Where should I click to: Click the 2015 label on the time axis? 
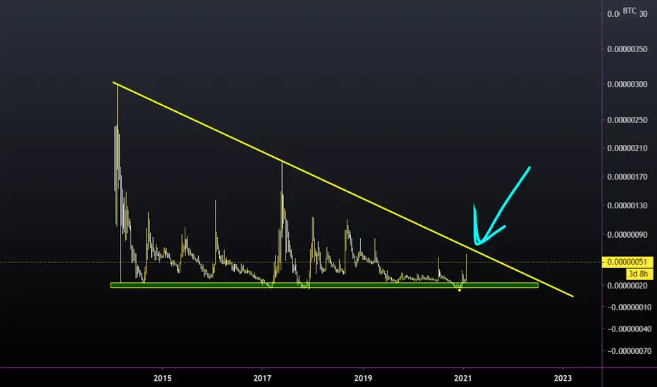coord(163,379)
